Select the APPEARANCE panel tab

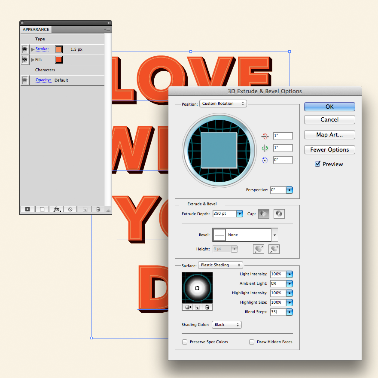(x=36, y=29)
